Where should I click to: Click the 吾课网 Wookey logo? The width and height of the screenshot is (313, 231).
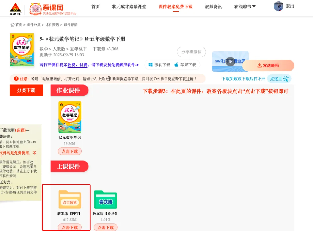pos(52,9)
